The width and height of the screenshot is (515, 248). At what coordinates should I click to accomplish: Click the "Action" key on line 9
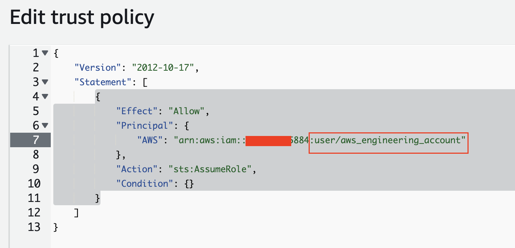[x=139, y=169]
